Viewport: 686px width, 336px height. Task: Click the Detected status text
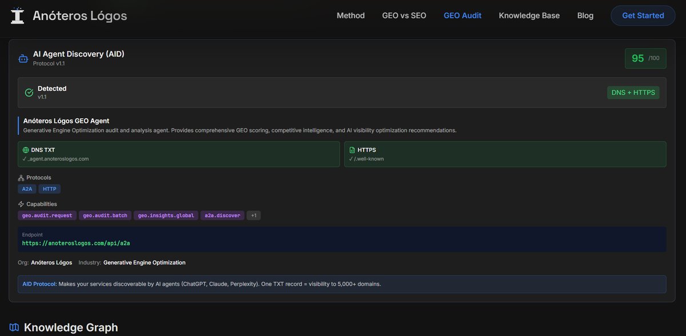coord(52,89)
